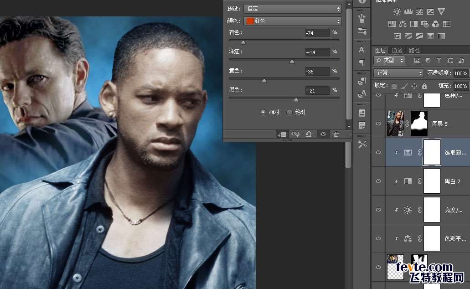
Task: Add a Levels adjustment layer
Action: 408,12
